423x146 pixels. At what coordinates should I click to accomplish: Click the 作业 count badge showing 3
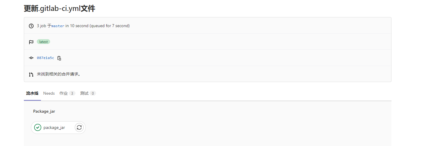(72, 93)
